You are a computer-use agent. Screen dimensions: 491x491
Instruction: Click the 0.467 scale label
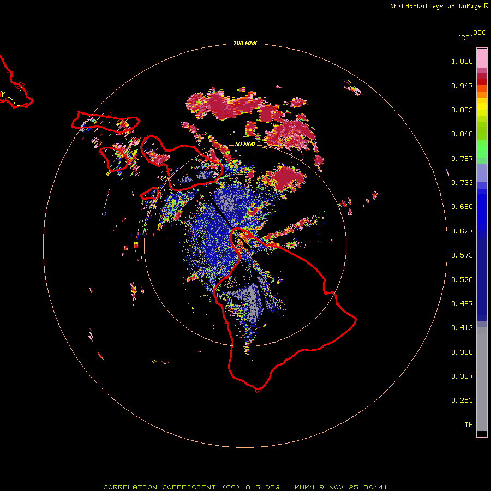tap(462, 304)
